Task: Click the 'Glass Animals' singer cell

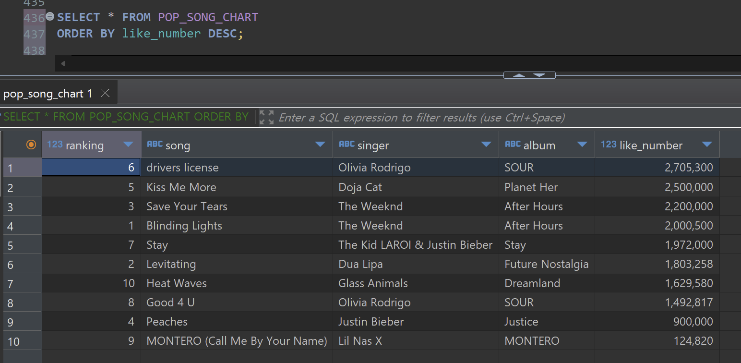Action: point(416,283)
